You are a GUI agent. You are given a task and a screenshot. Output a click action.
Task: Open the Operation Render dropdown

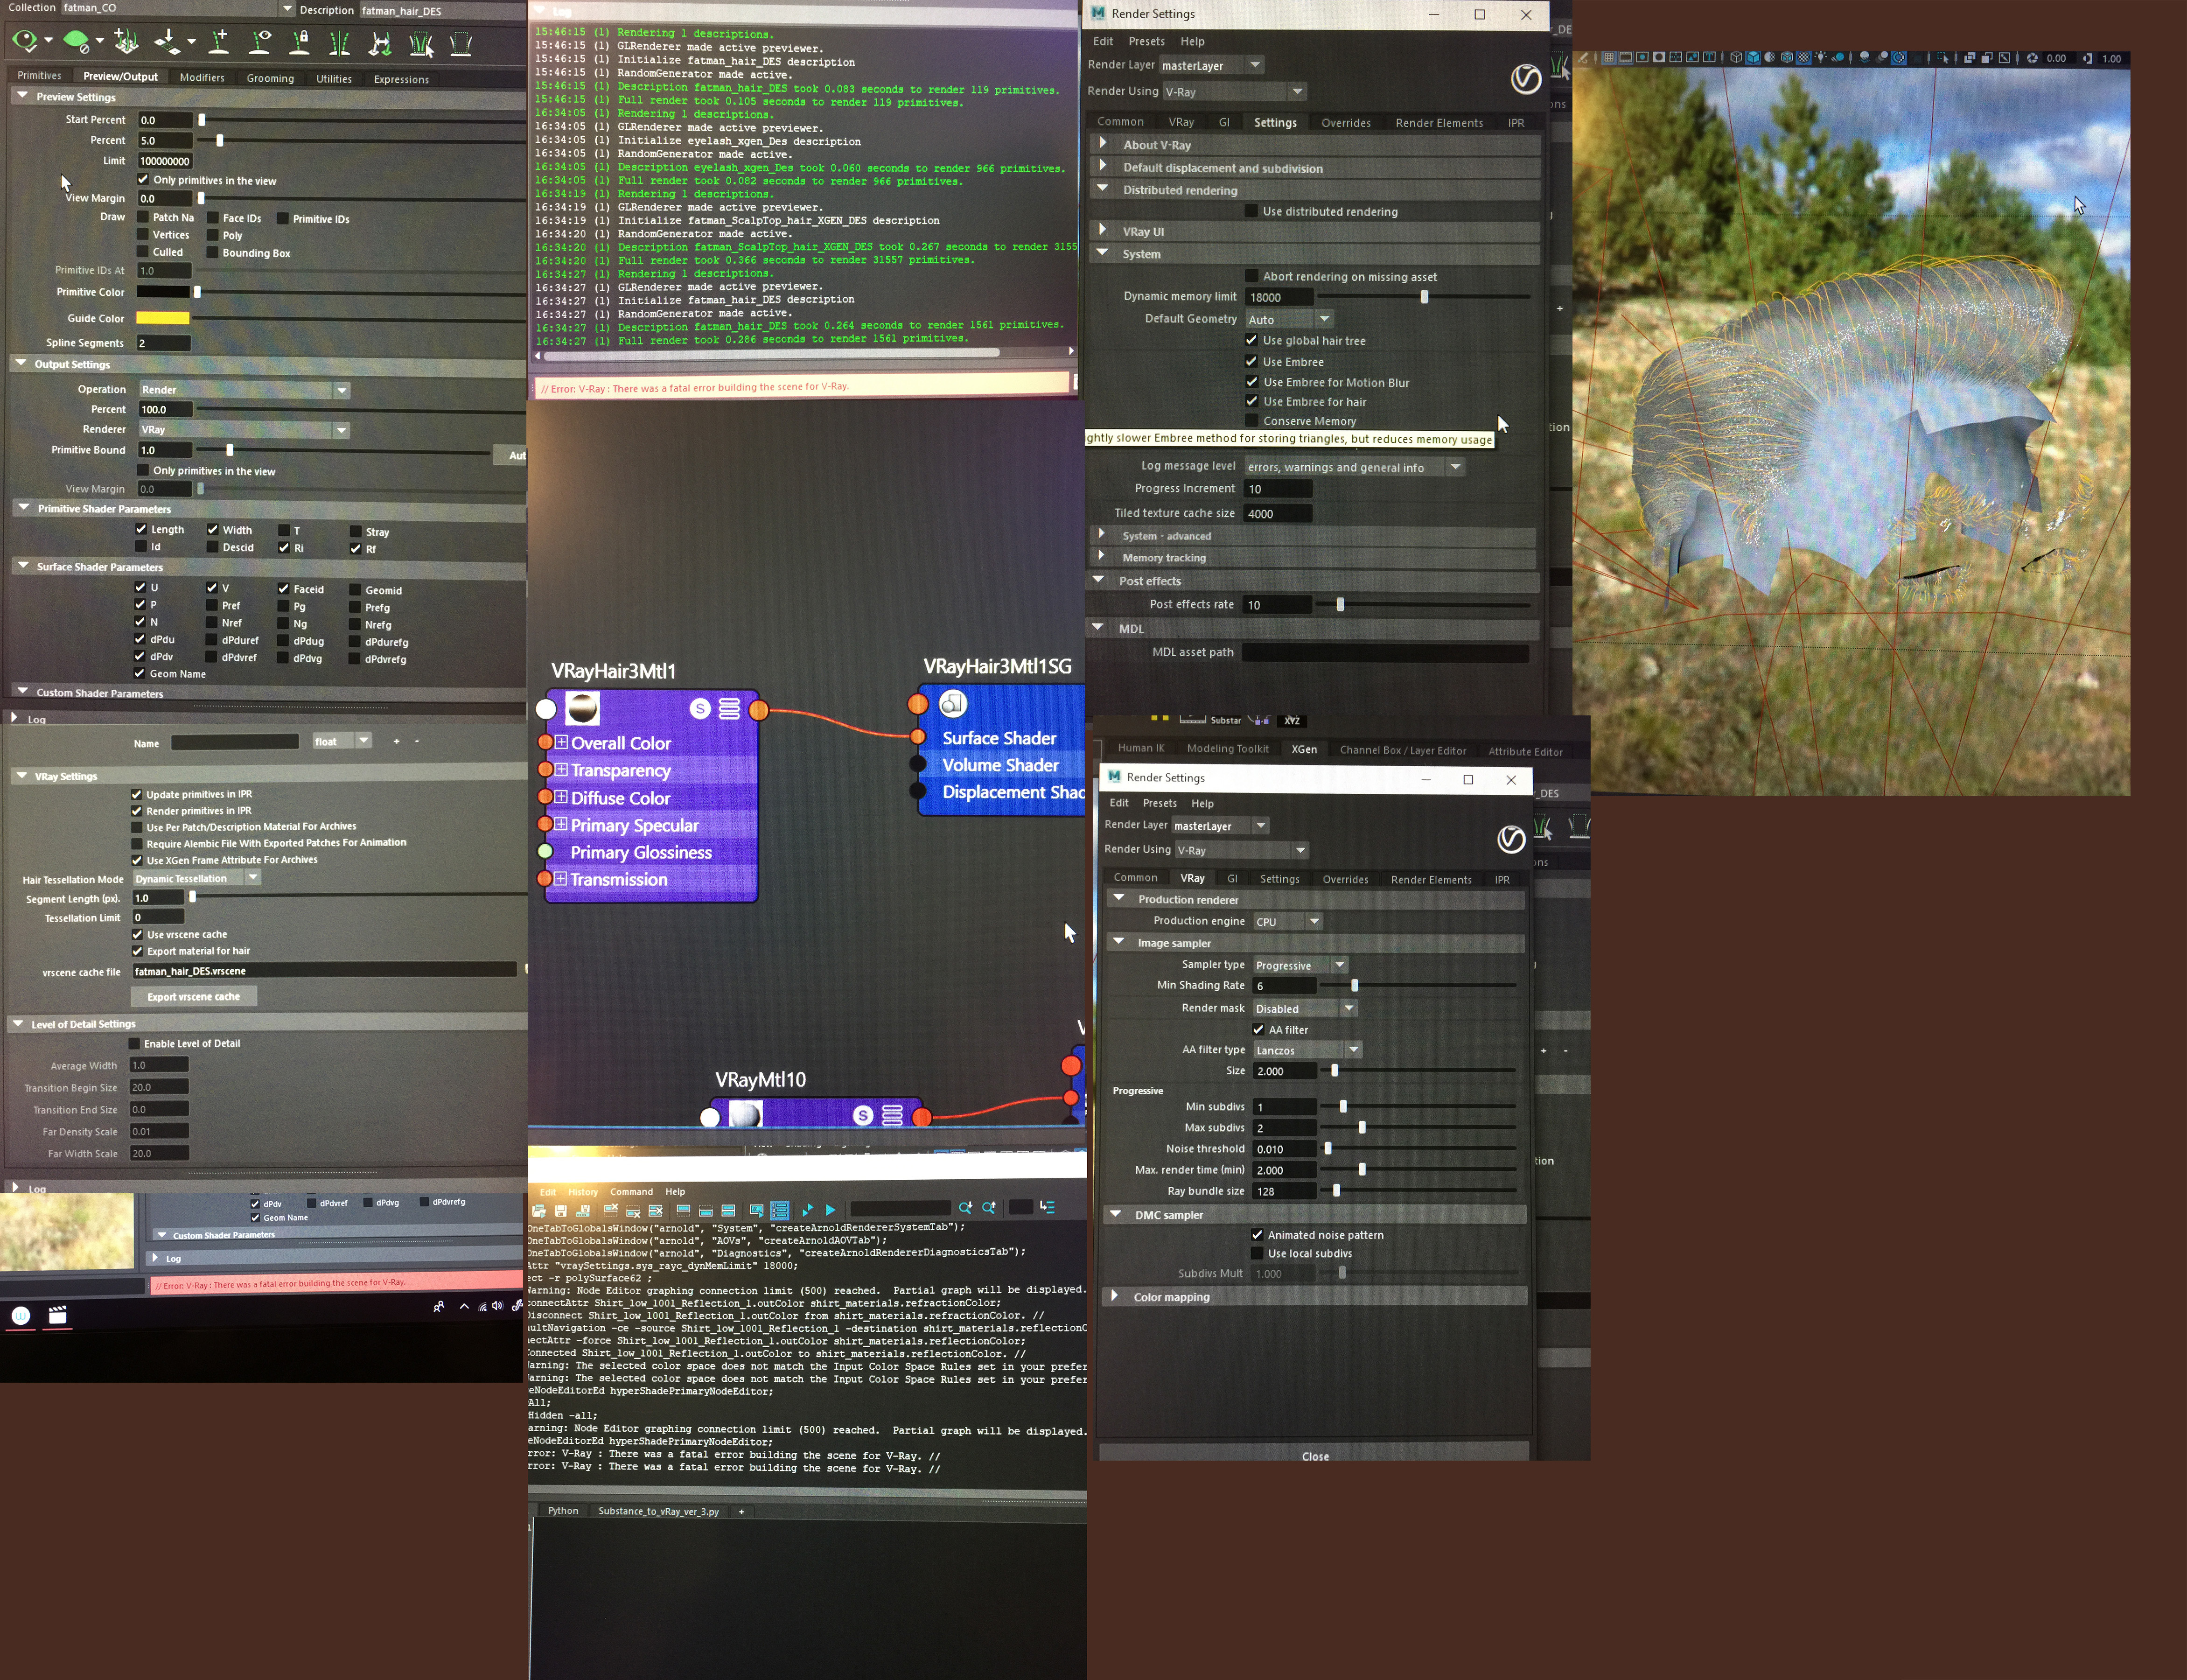243,389
